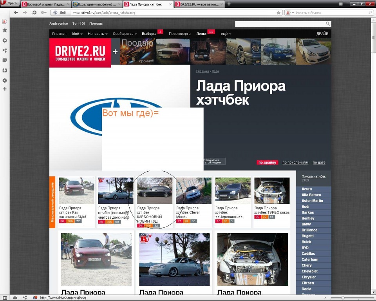The width and height of the screenshot is (376, 301).
Task: Open the Opera main menu button
Action: click(x=9, y=4)
